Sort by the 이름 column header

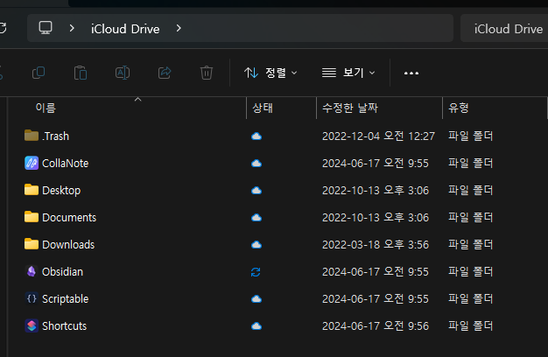(x=46, y=108)
